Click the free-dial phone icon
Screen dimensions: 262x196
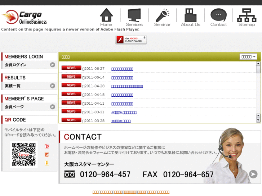coord(70,174)
